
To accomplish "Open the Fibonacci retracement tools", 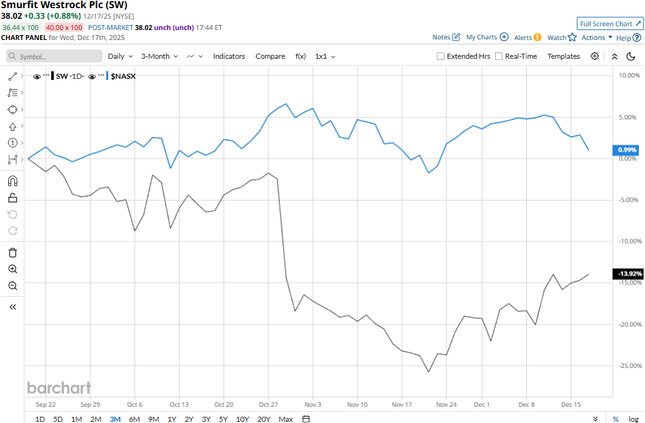I will pos(12,93).
